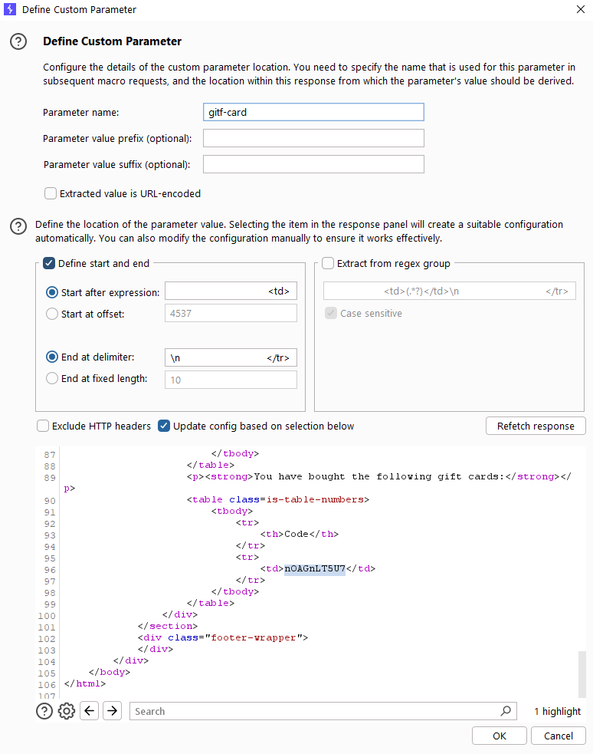Toggle the greyed-out Case sensitive checkbox
This screenshot has width=593, height=754.
(x=331, y=313)
